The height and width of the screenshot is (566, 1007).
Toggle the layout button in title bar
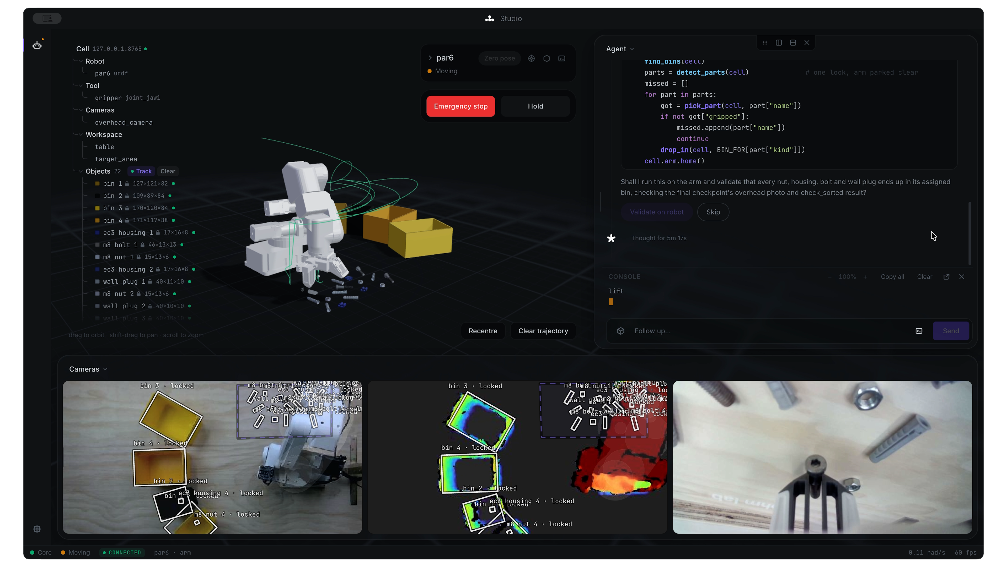click(x=47, y=18)
